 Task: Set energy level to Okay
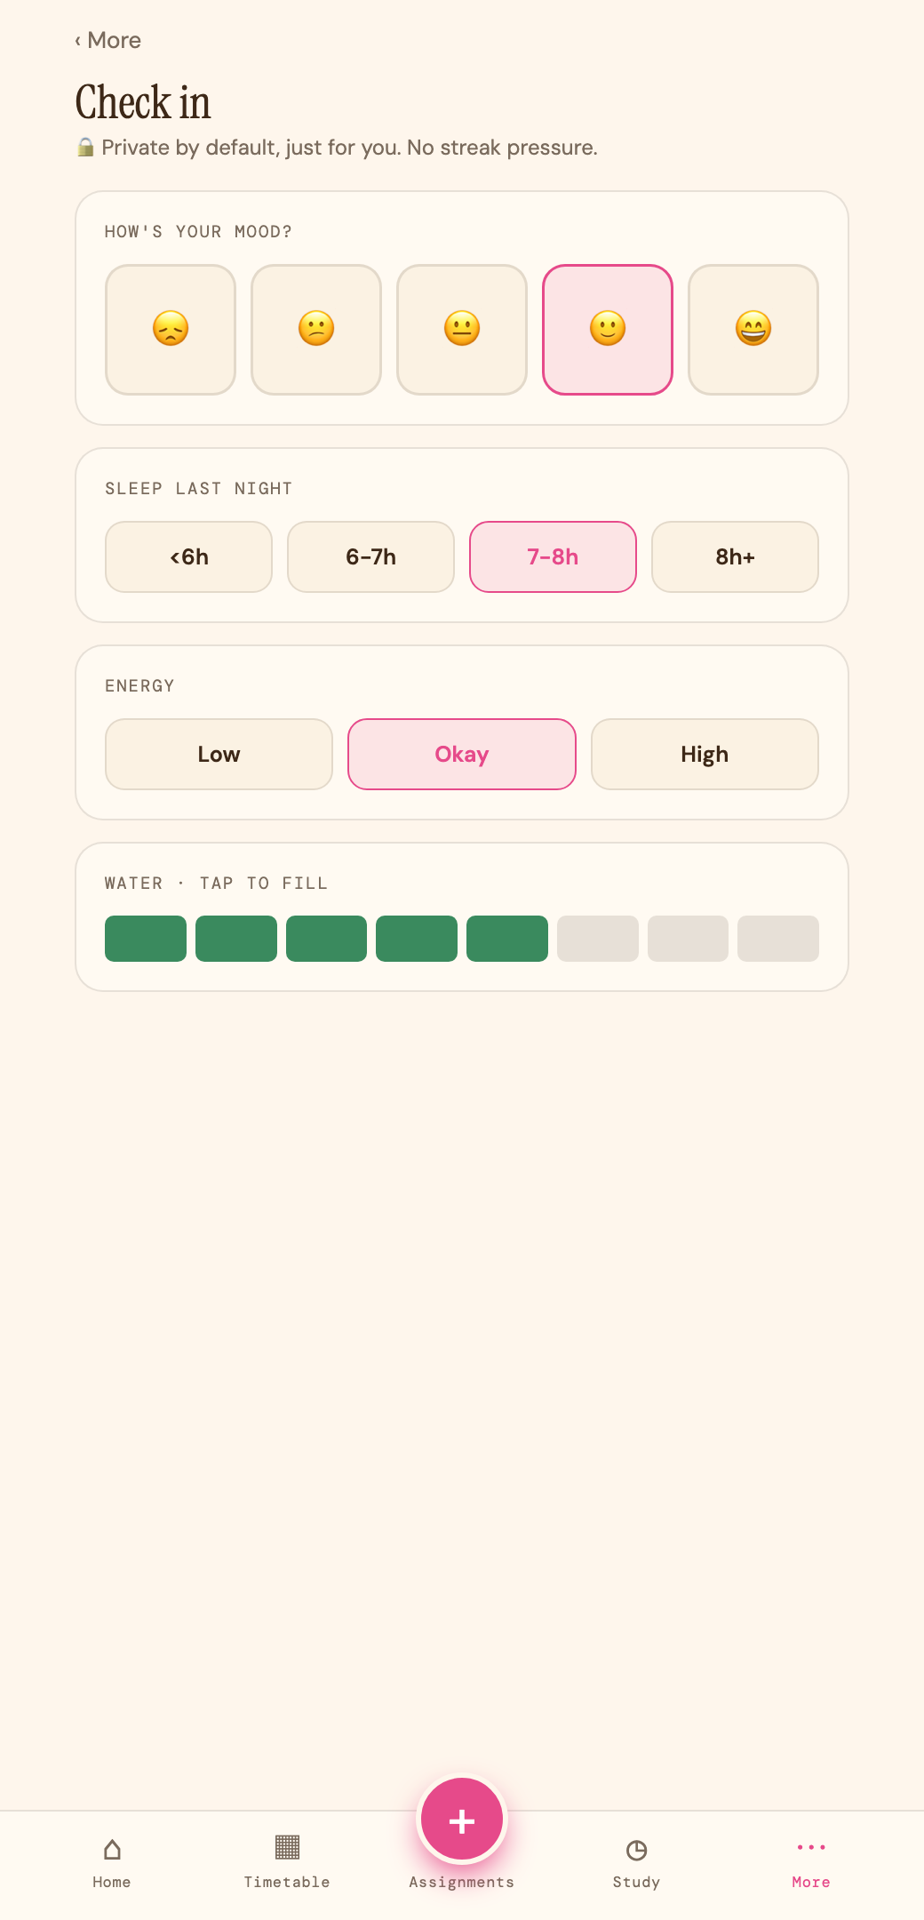click(x=462, y=754)
